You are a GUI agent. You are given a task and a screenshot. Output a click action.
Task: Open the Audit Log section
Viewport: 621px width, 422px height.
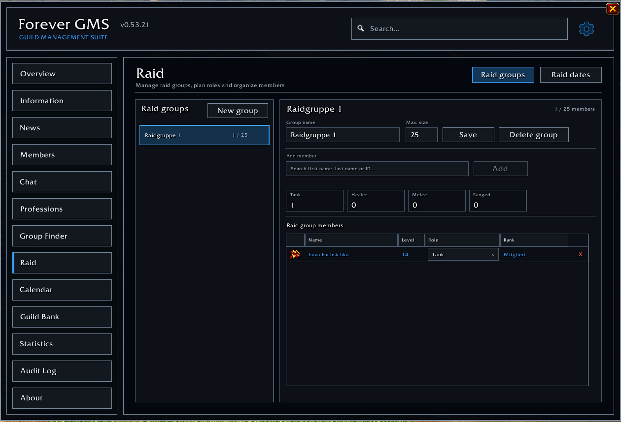click(x=62, y=371)
